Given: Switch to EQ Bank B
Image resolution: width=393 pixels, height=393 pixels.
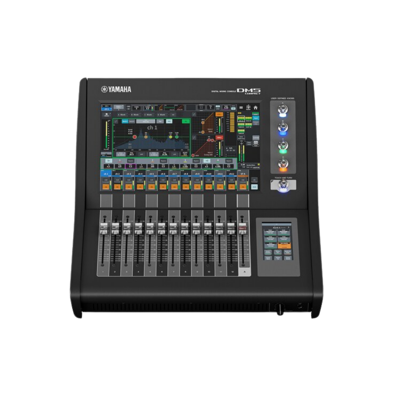Looking at the screenshot, I should pos(132,121).
